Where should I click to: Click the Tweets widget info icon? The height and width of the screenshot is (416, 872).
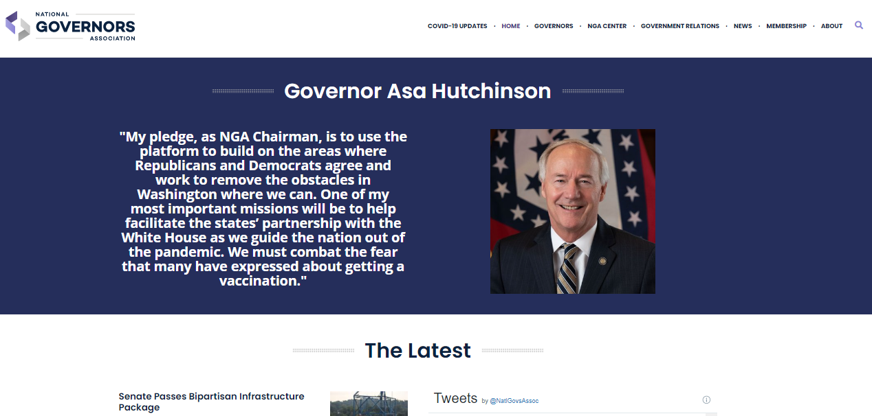[x=706, y=400]
